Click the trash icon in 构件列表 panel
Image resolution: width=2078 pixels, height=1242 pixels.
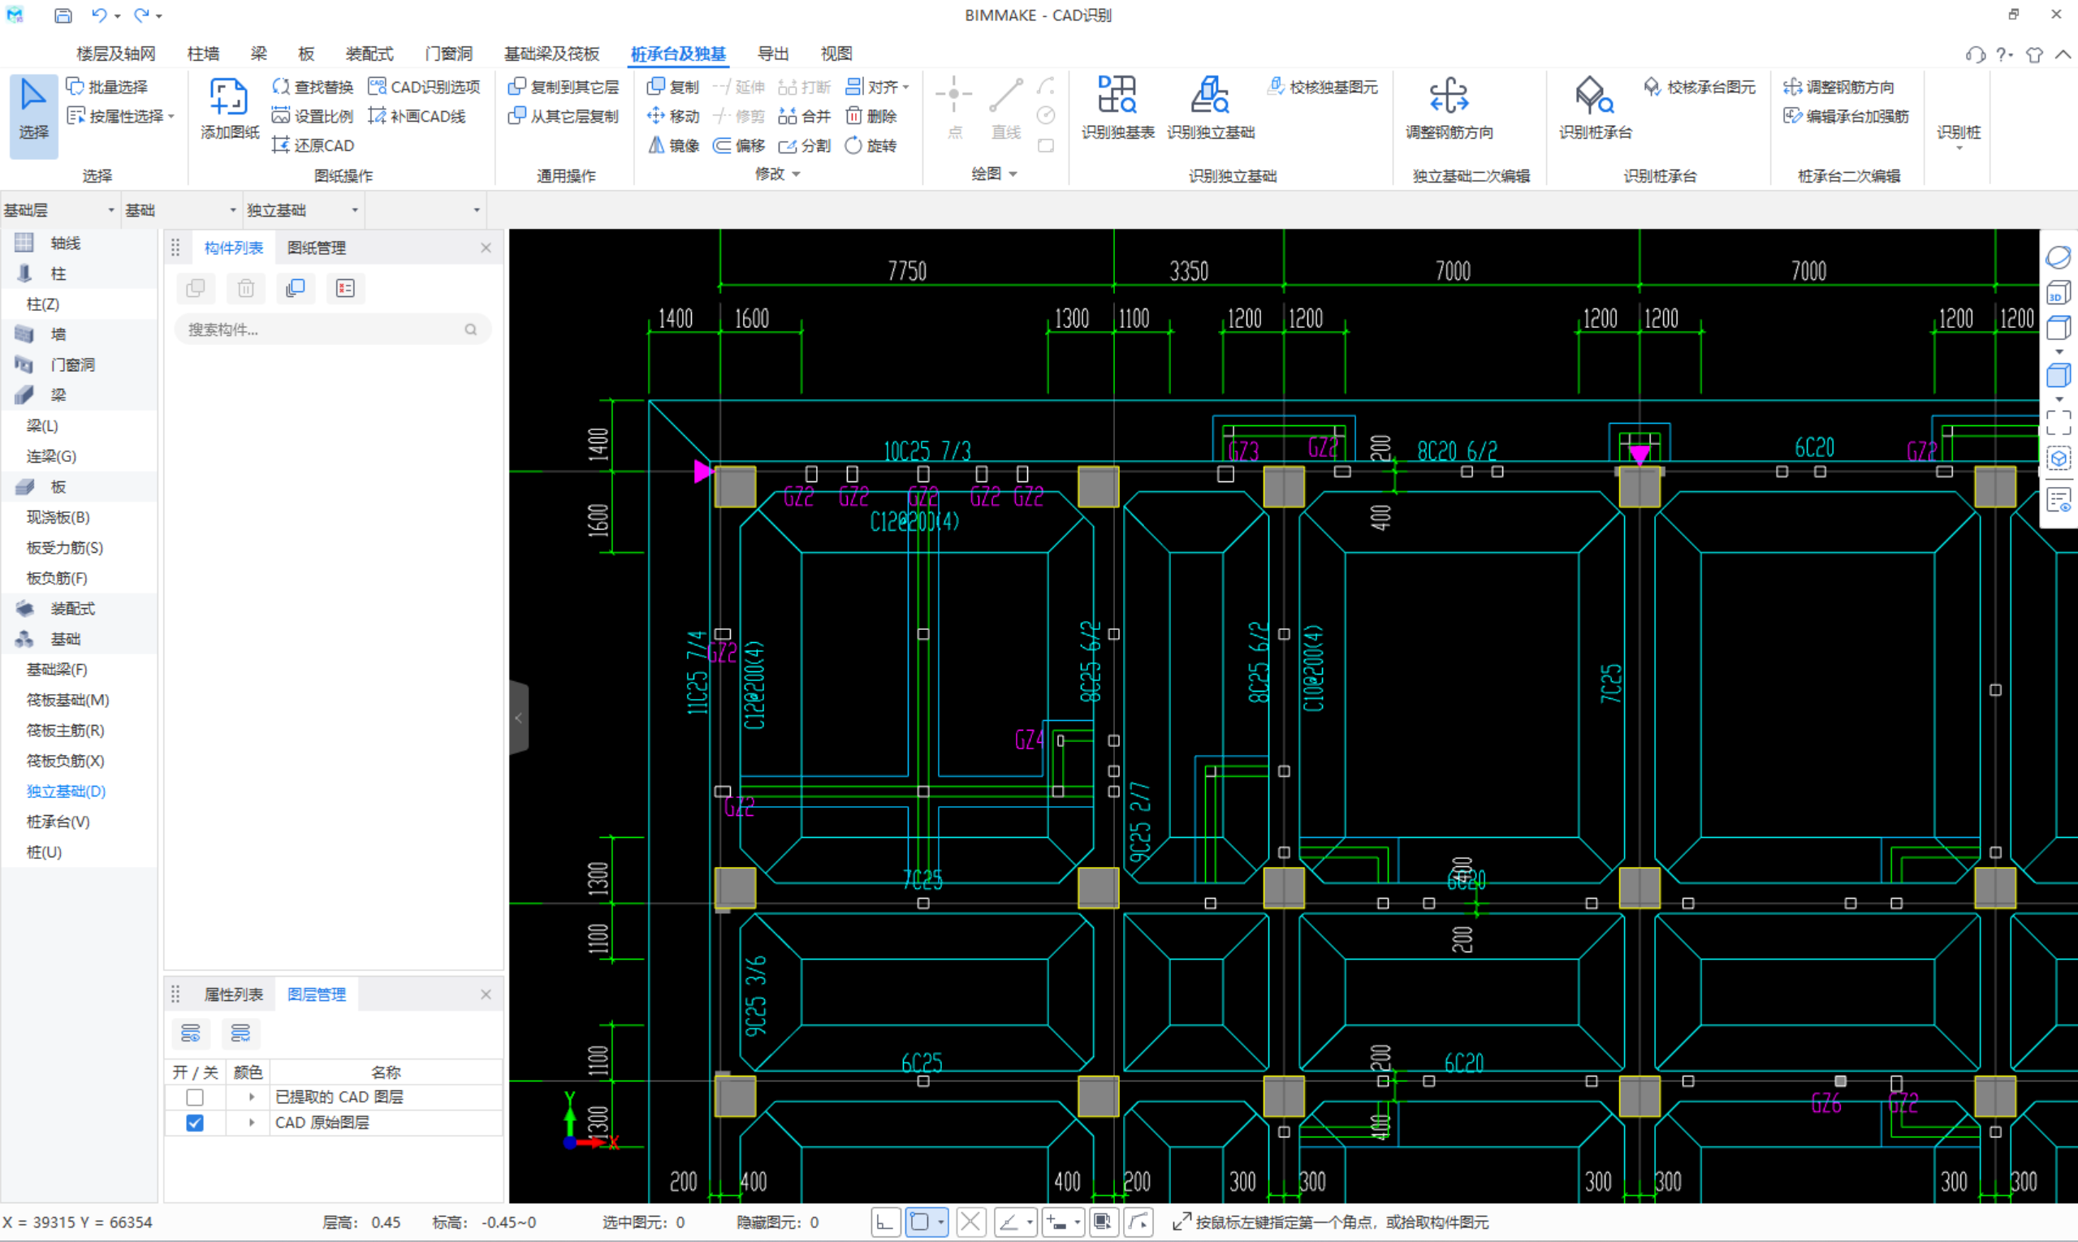[x=245, y=289]
